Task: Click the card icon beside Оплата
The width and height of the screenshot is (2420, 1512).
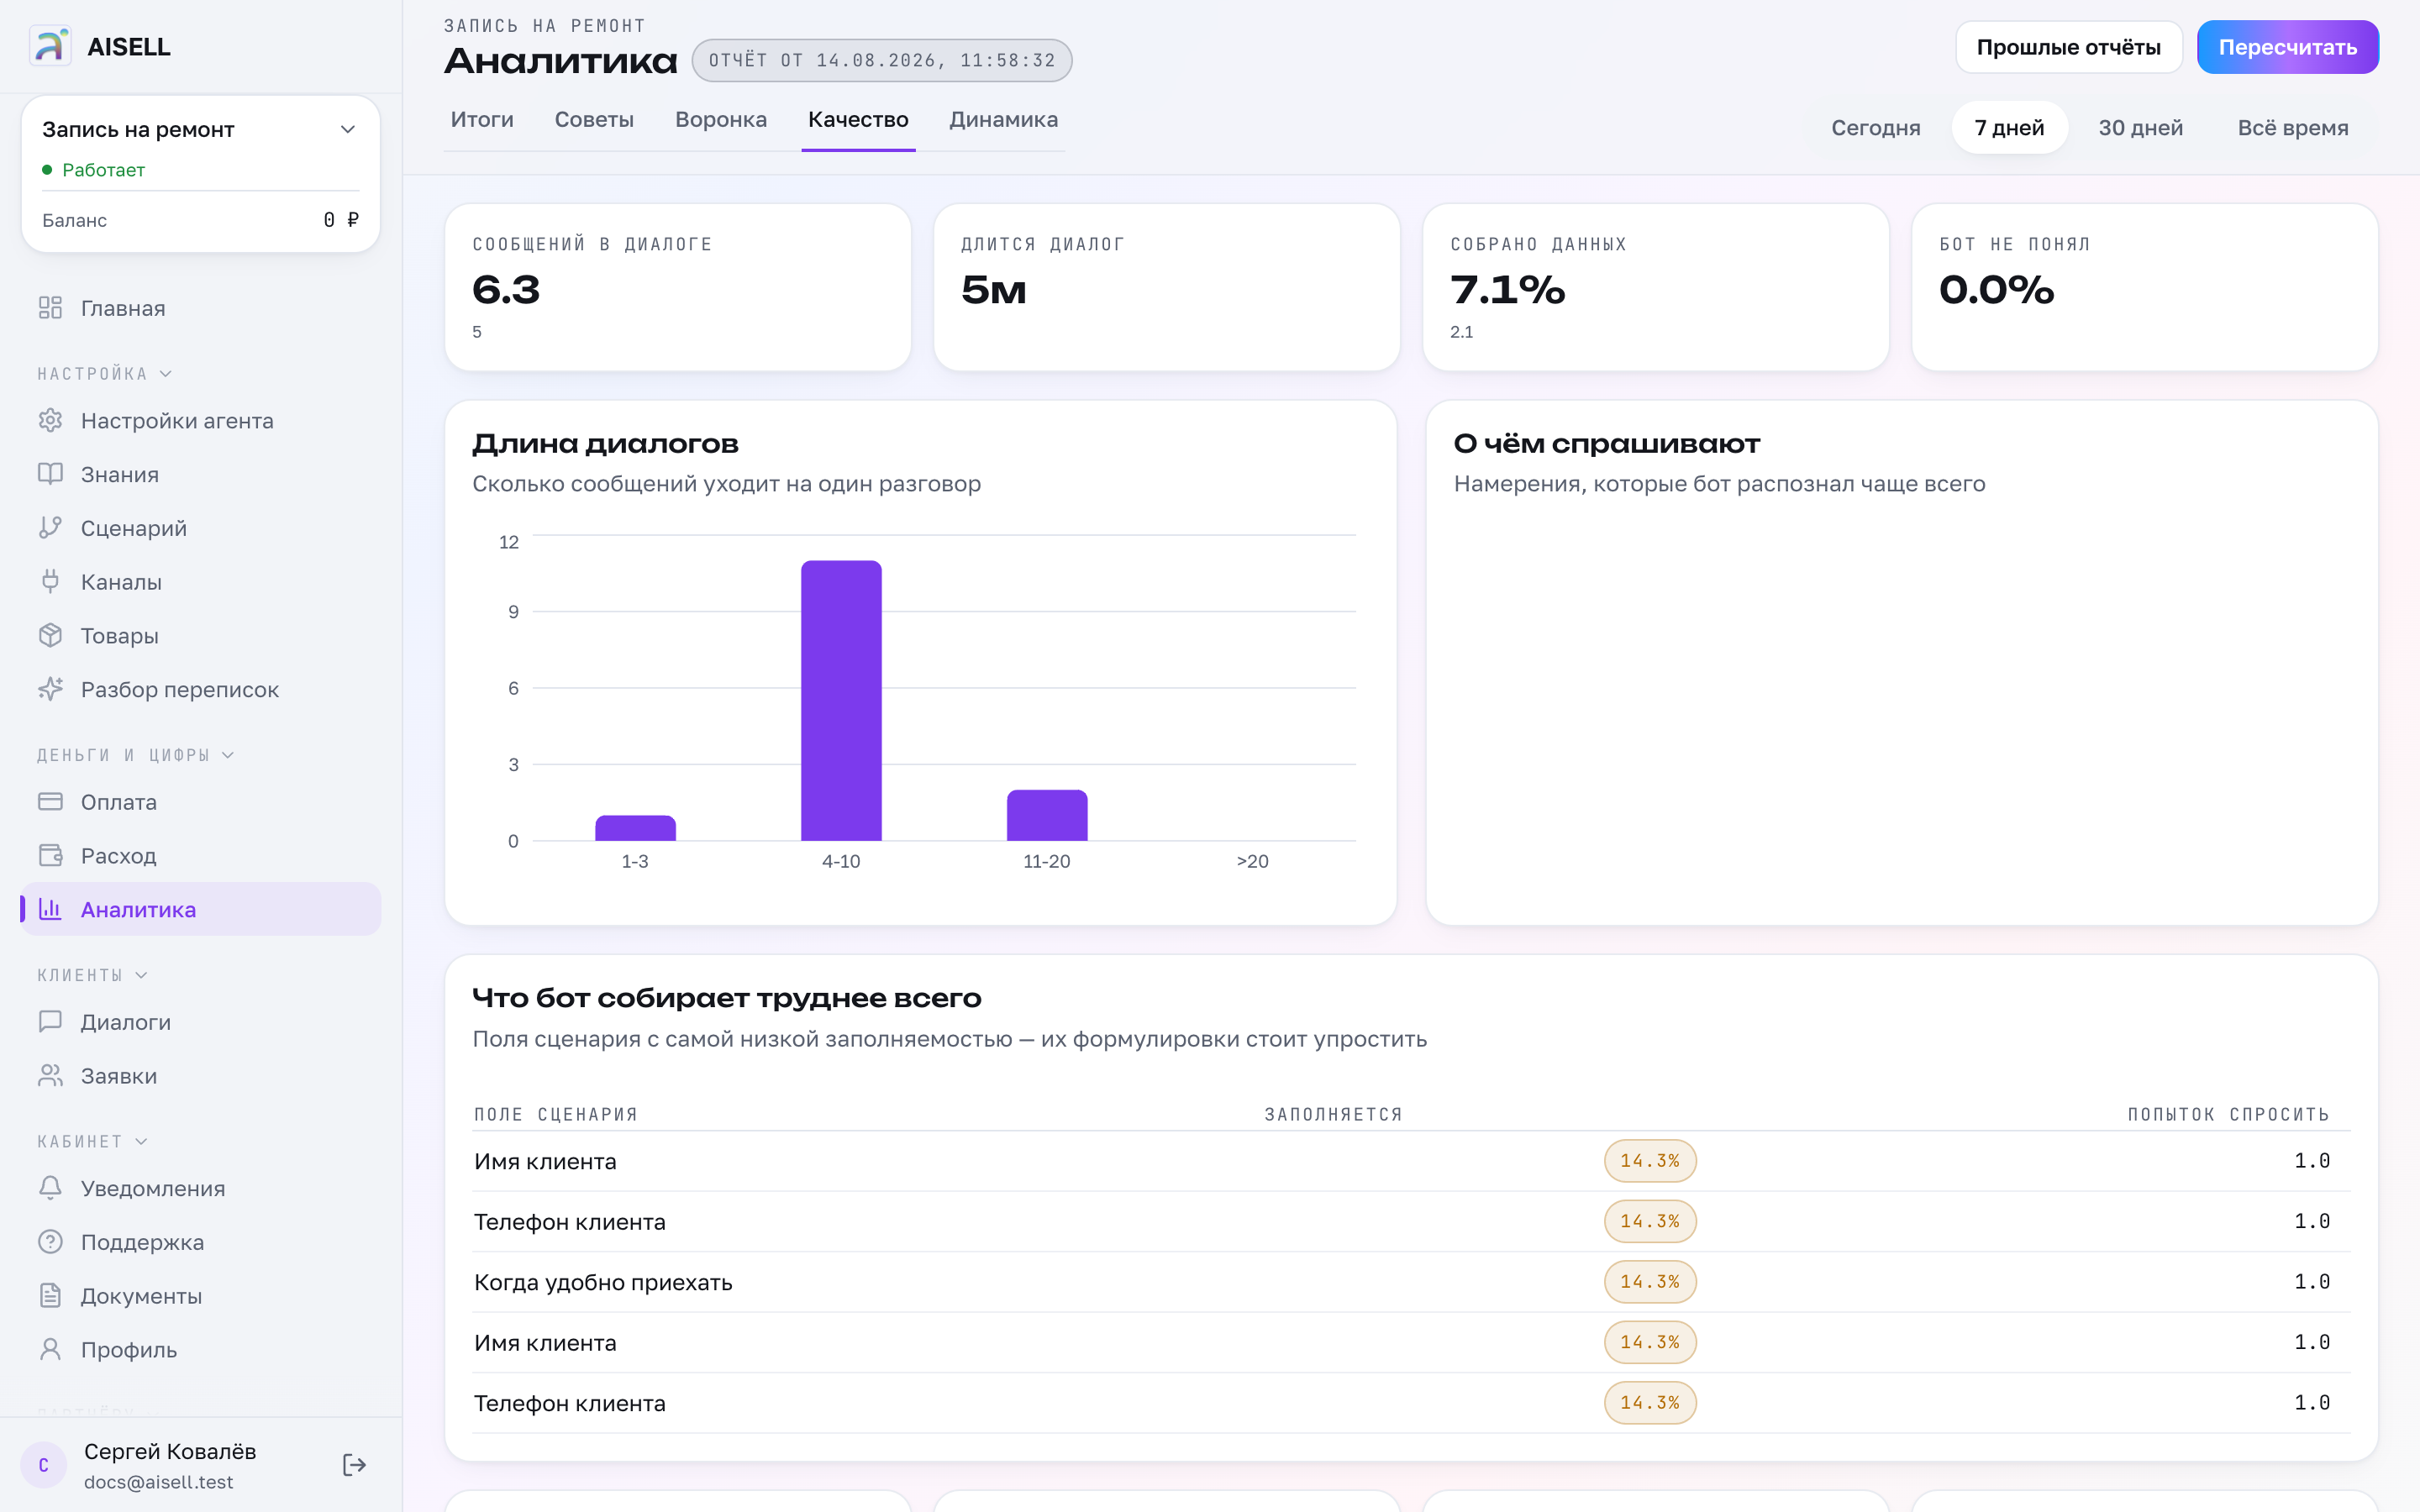Action: tap(50, 802)
